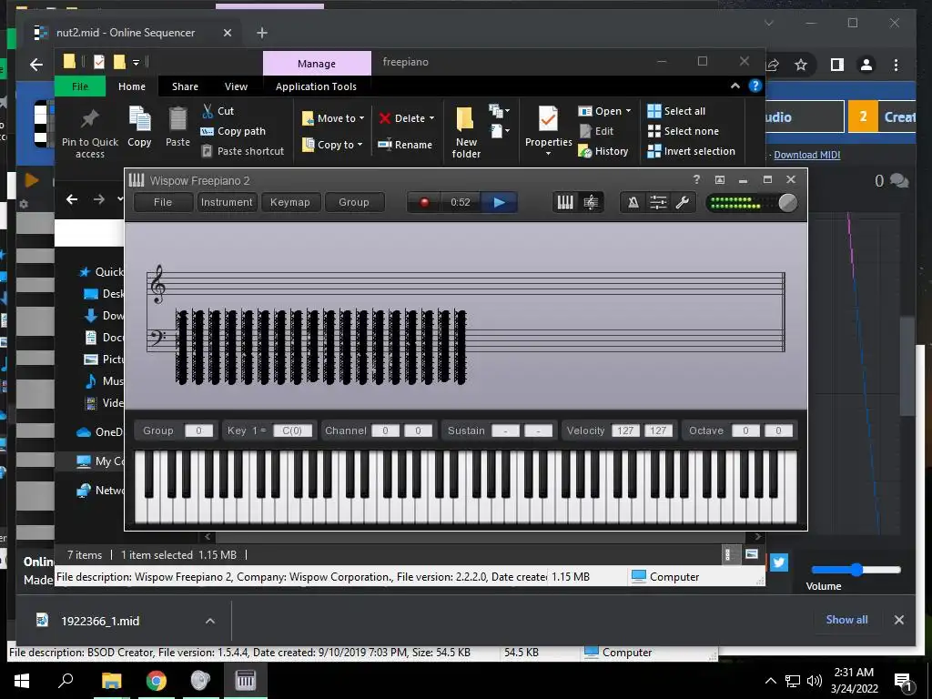The image size is (932, 699).
Task: Open the Easy access dropdown in Explorer ribbon
Action: pyautogui.click(x=500, y=131)
